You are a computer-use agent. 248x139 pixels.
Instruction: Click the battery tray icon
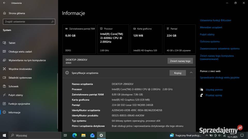[211, 135]
